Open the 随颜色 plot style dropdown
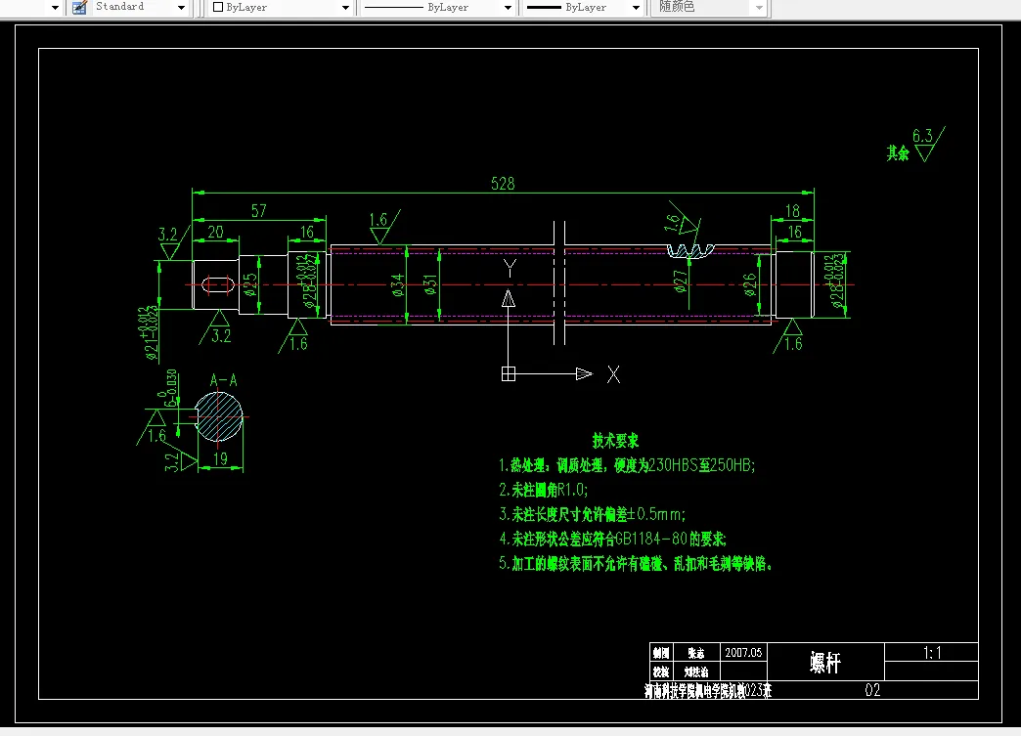 [759, 8]
